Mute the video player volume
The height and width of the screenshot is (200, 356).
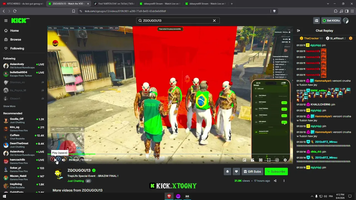(x=64, y=160)
